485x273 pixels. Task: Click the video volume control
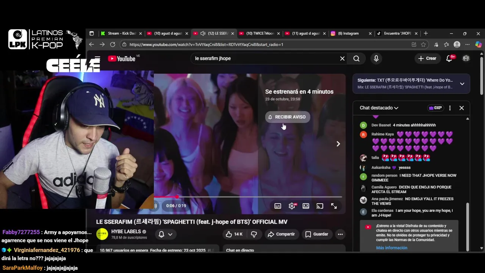(155, 206)
